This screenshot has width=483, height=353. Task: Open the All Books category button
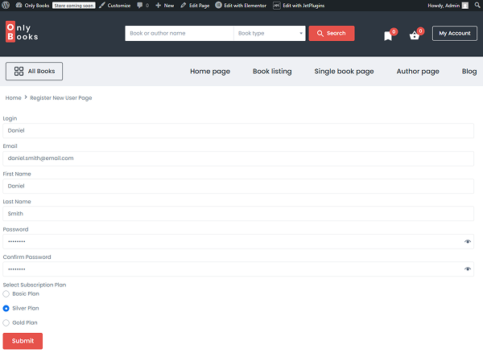[x=34, y=71]
